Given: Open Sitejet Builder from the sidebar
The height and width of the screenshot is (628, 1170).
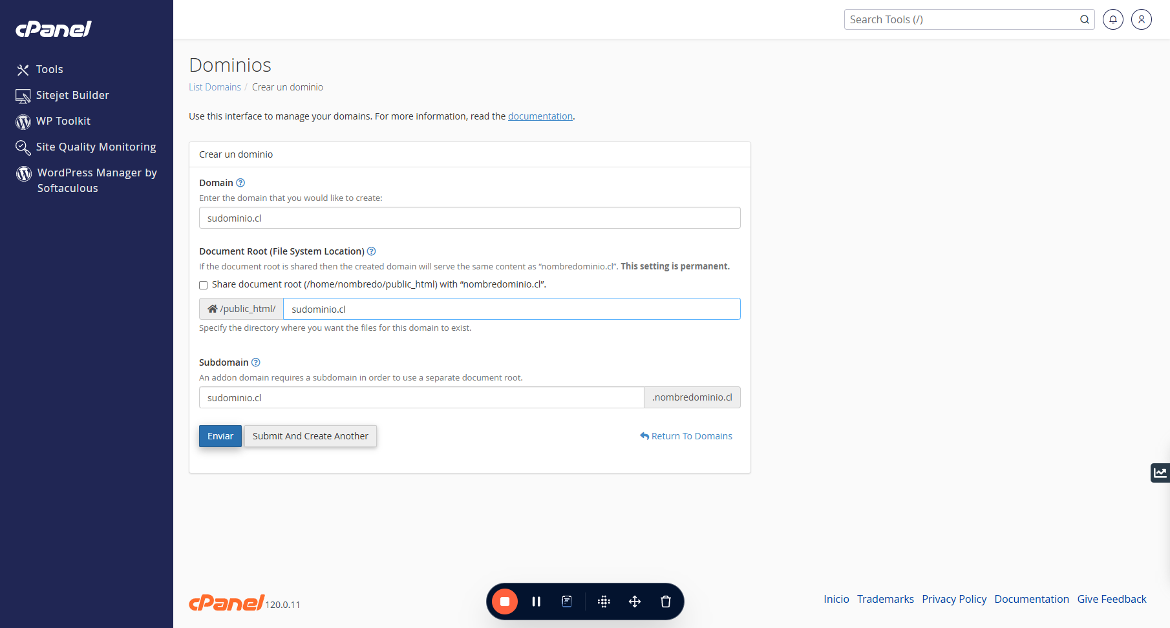Looking at the screenshot, I should [x=63, y=95].
